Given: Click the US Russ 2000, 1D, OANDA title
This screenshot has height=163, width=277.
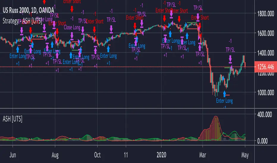Looking at the screenshot, I should coord(28,10).
